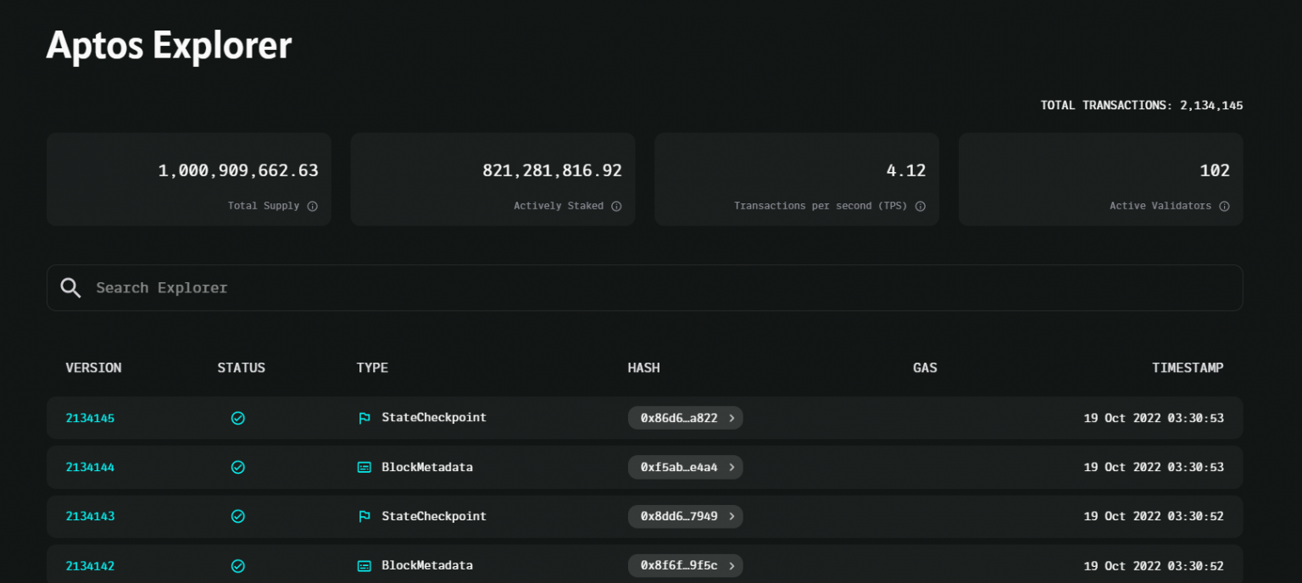Open hash 0xf5ab…e4a4 via its arrow
Image resolution: width=1302 pixels, height=583 pixels.
tap(732, 467)
